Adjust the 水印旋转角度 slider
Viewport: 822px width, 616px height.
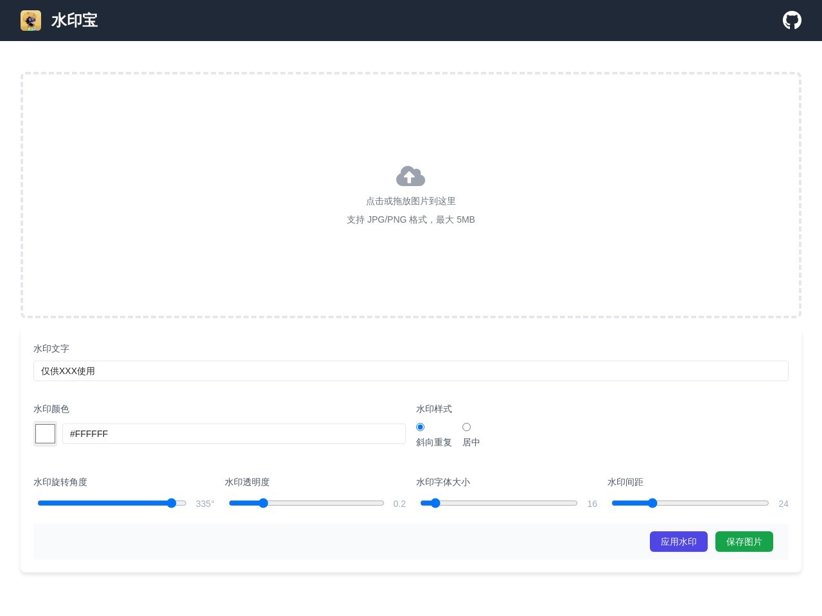coord(171,503)
